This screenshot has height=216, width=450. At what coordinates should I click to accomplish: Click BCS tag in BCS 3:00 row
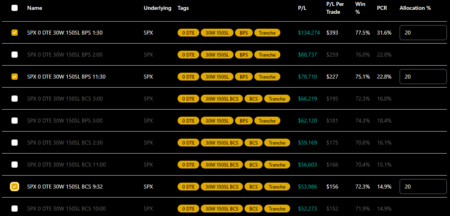click(254, 99)
